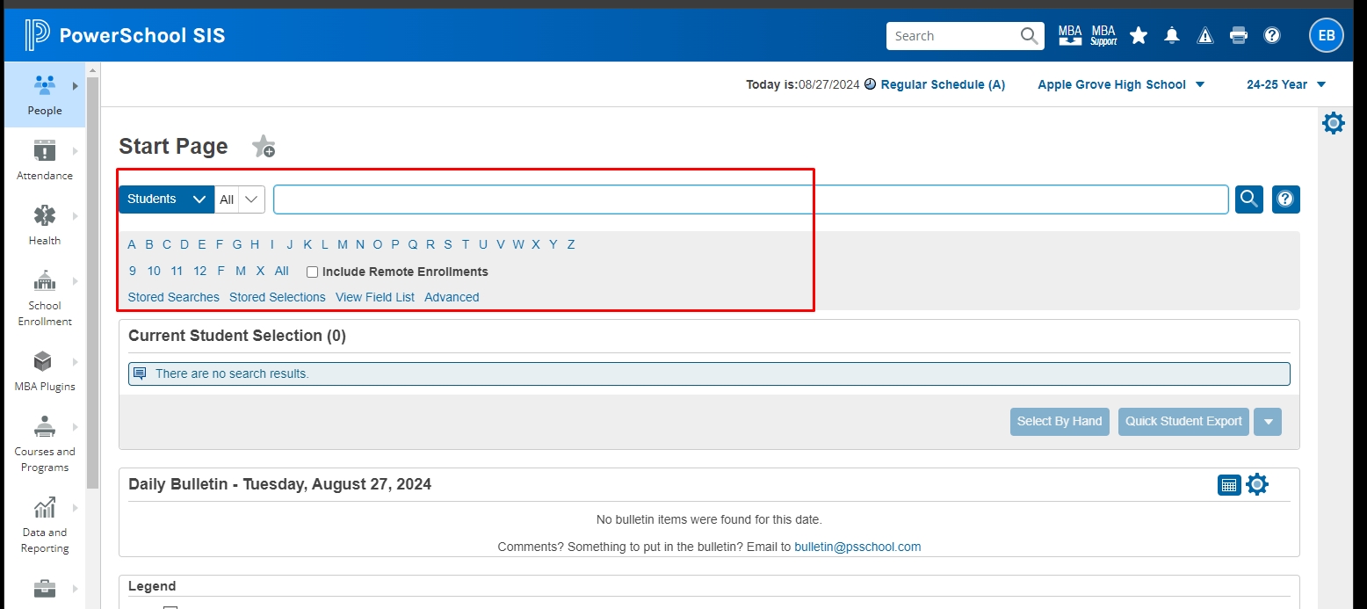Click the Advanced search link
This screenshot has width=1367, height=609.
[x=452, y=298]
